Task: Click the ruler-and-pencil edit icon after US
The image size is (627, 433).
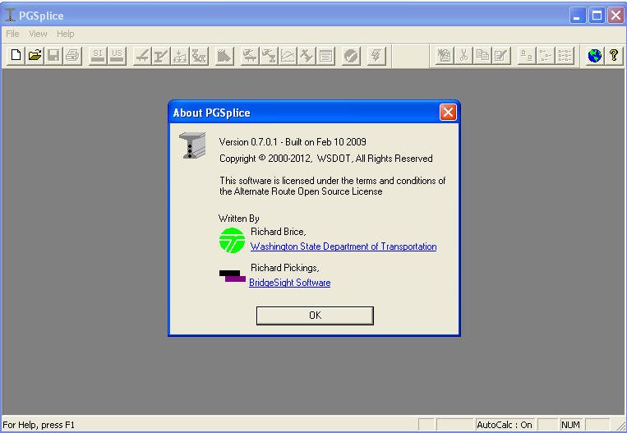Action: click(142, 55)
